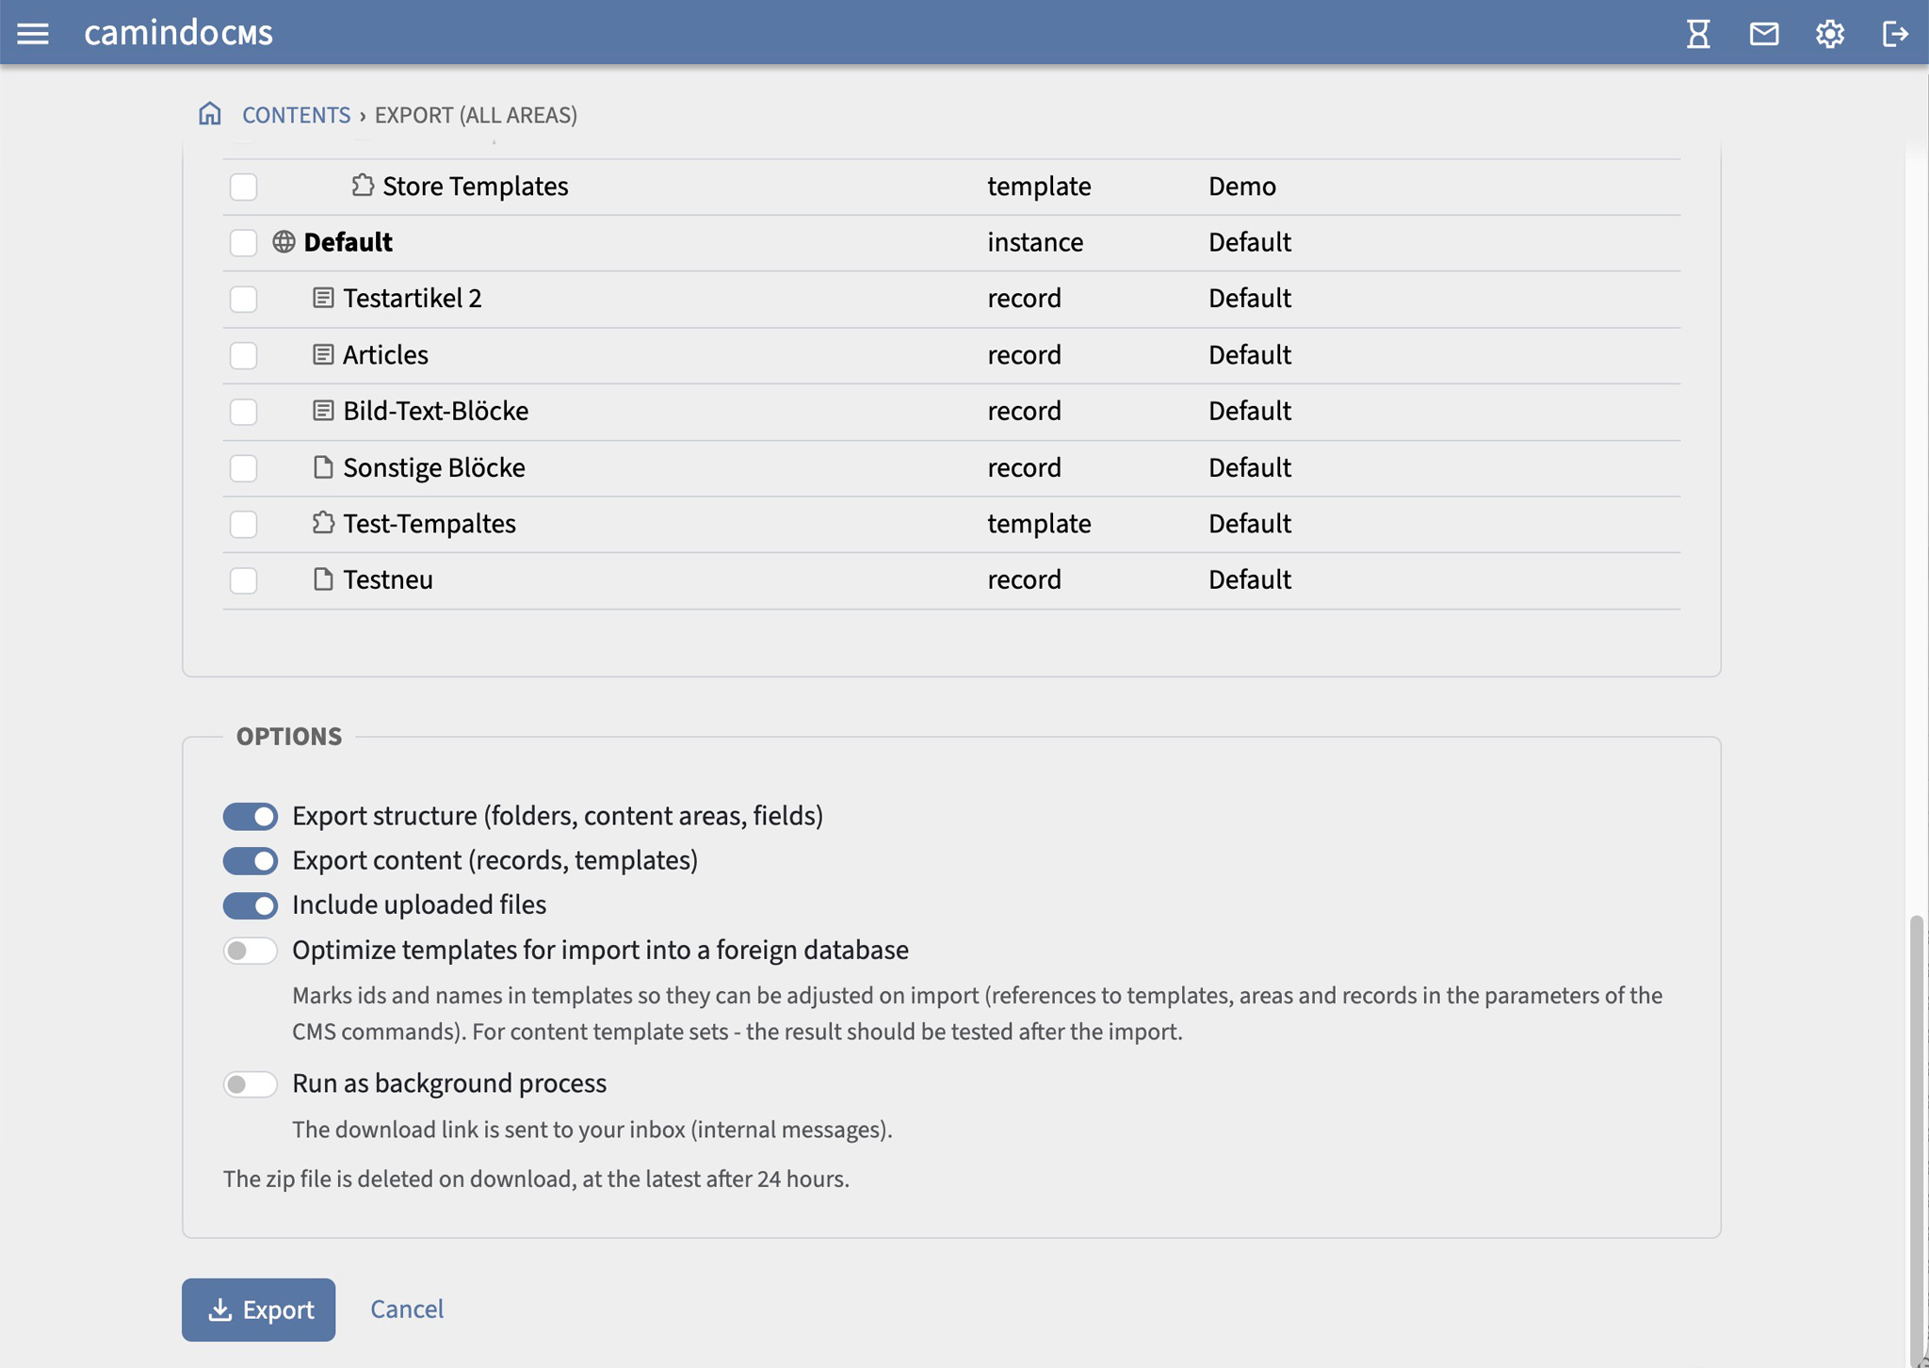Click the camindoCMS logo

(x=179, y=33)
